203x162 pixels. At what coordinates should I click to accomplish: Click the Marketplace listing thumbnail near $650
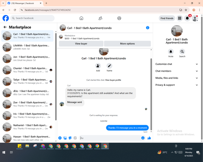pos(61,37)
